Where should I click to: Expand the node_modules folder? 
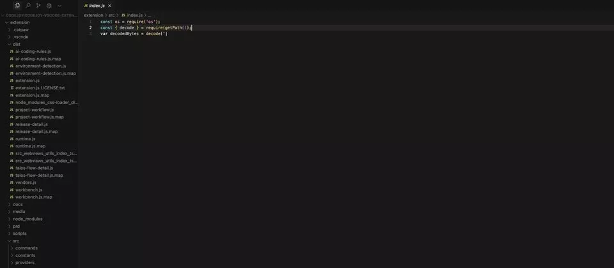click(10, 219)
